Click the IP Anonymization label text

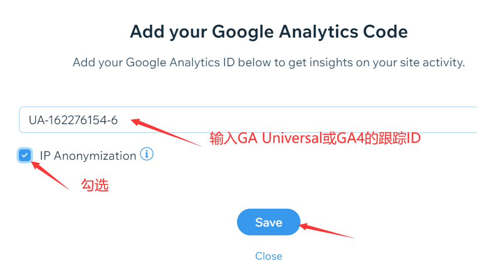(88, 156)
